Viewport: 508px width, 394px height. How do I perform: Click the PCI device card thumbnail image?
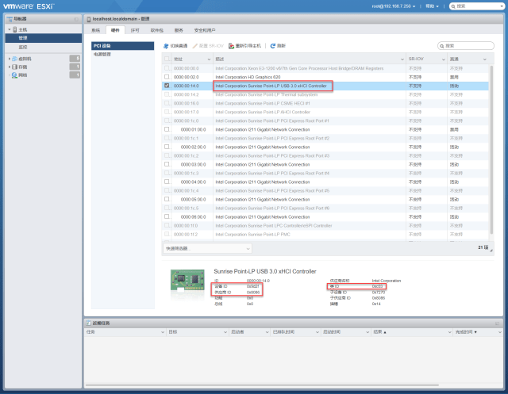pos(187,281)
